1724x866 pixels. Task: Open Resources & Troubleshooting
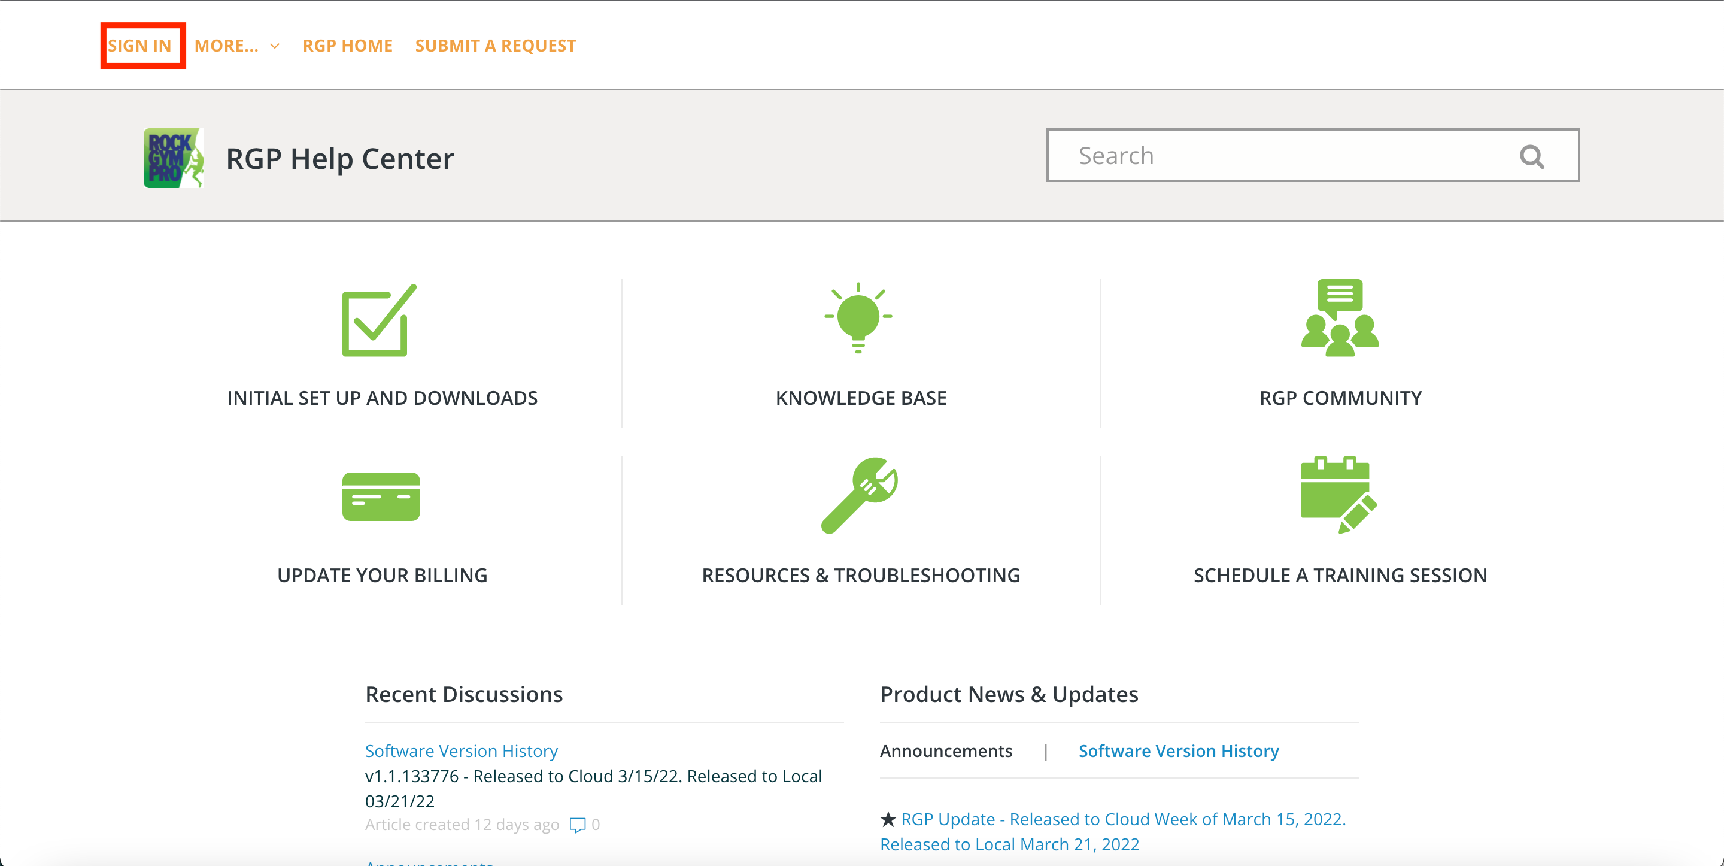[x=861, y=576]
